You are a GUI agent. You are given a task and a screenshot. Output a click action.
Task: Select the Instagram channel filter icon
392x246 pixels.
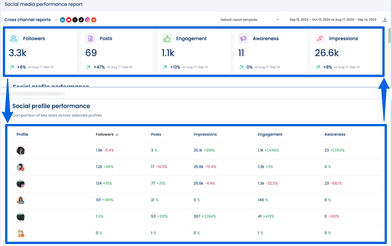(87, 20)
